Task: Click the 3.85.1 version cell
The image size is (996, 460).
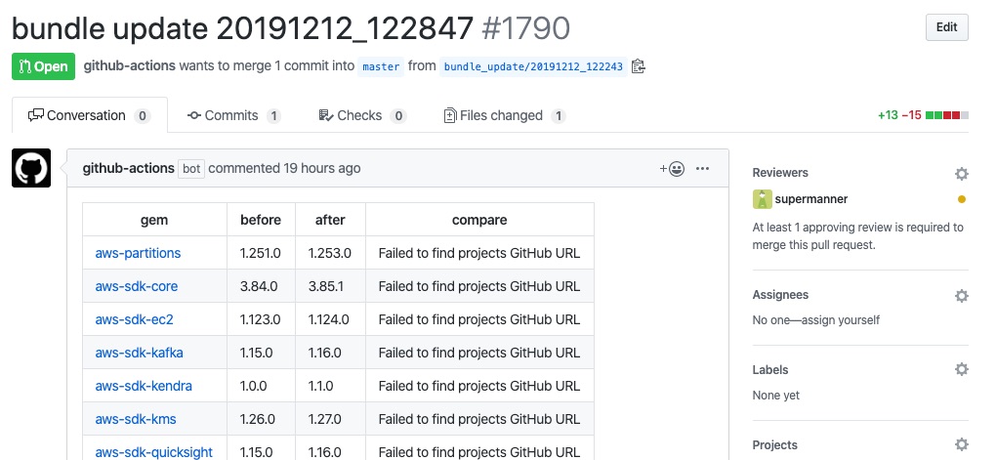Action: (x=330, y=286)
